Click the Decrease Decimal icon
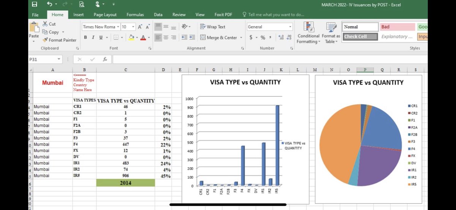This screenshot has width=456, height=210. (x=288, y=38)
